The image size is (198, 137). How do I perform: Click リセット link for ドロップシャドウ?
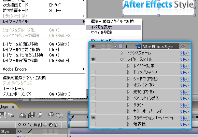pos(185,73)
